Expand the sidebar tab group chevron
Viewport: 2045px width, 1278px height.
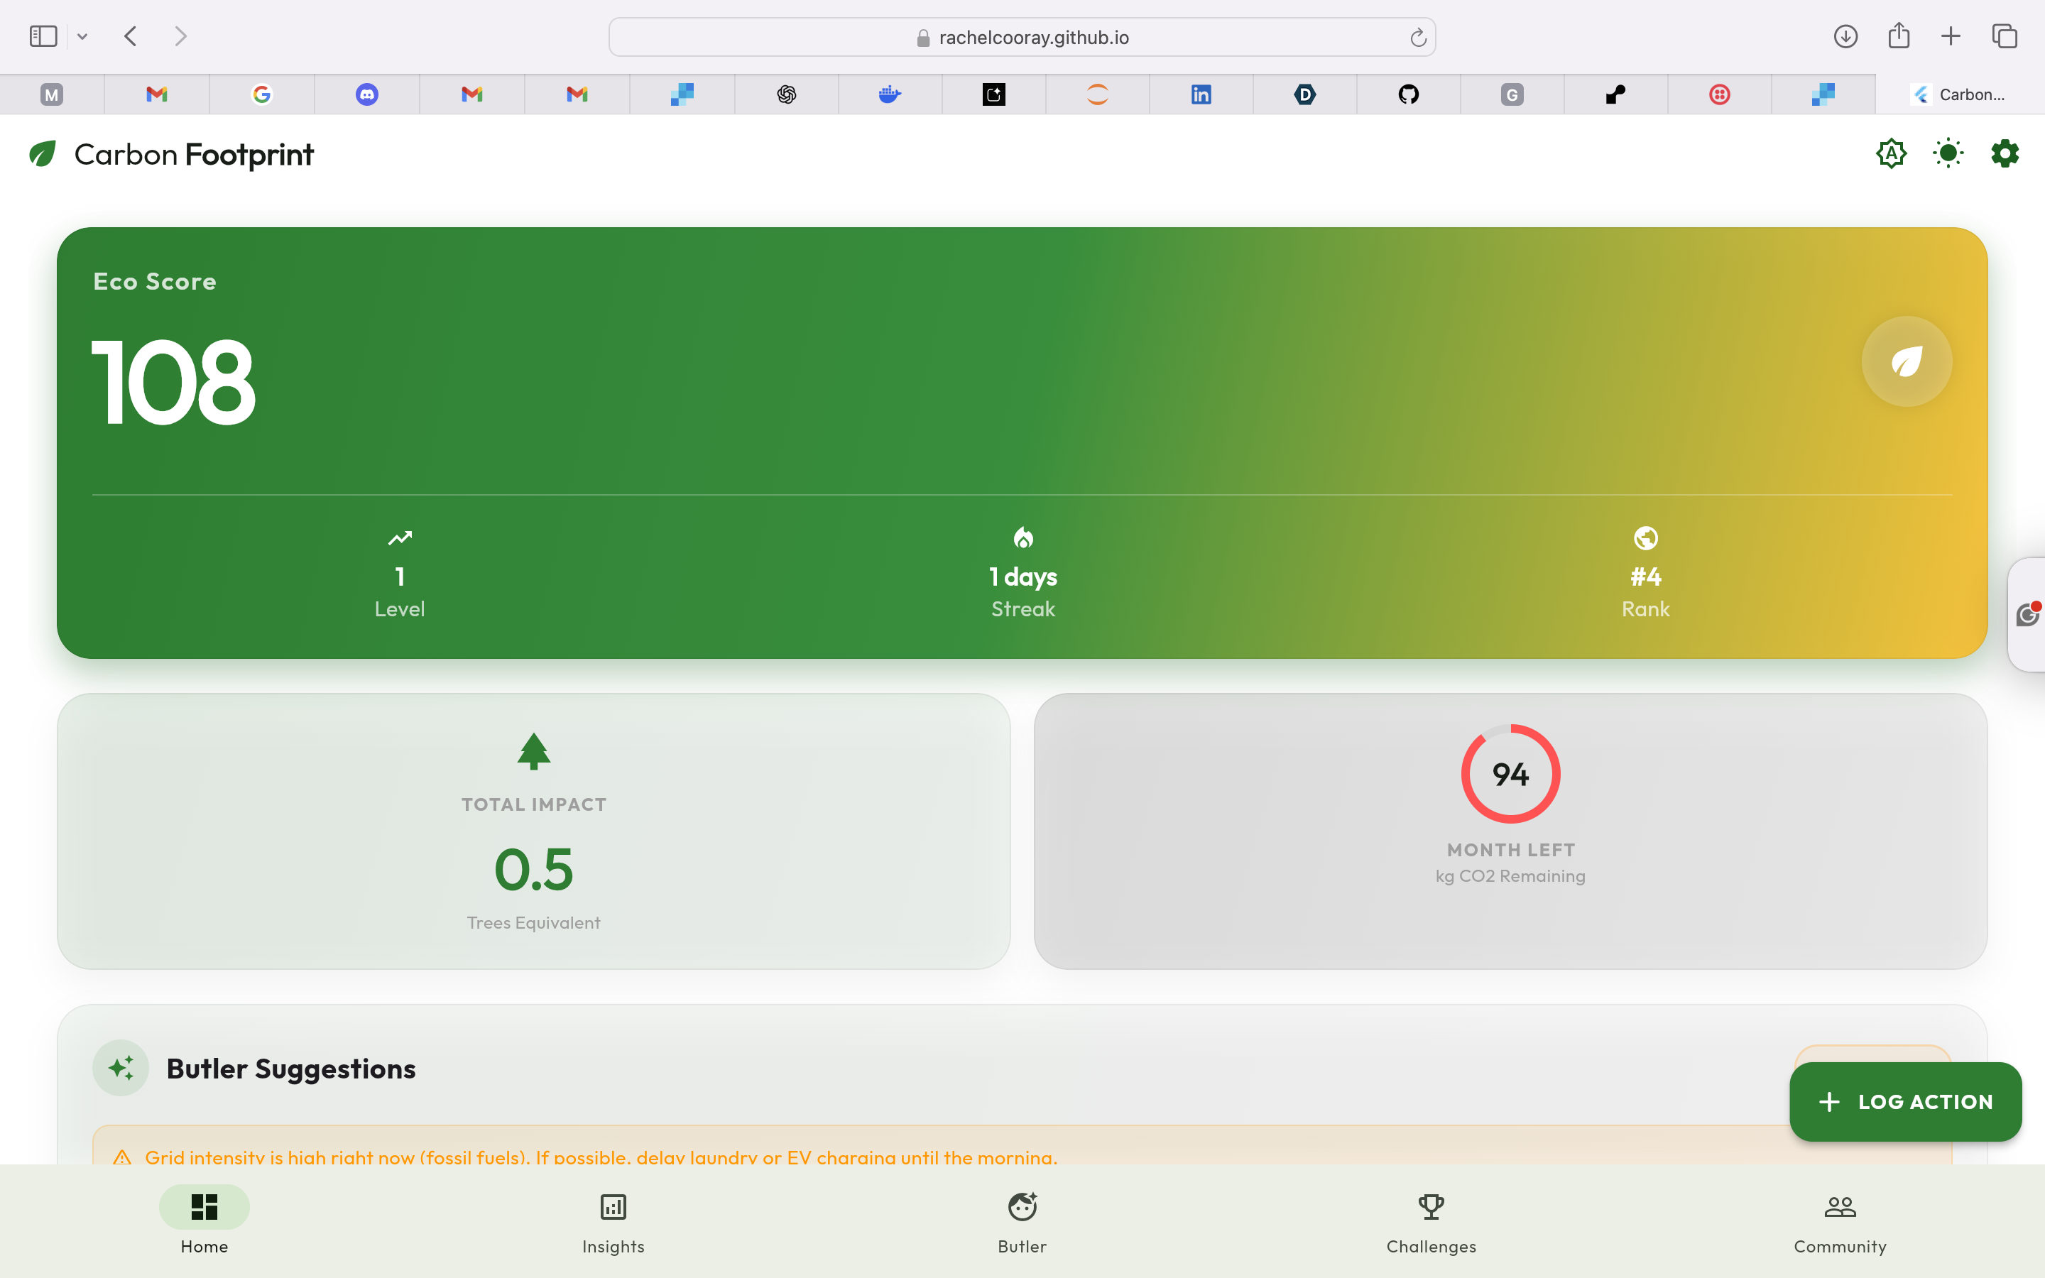(x=82, y=36)
